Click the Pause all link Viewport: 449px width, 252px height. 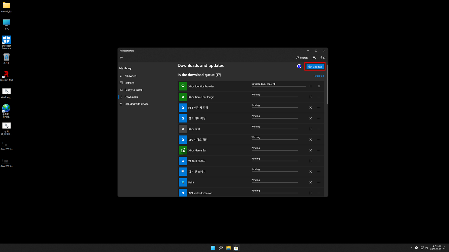click(318, 76)
